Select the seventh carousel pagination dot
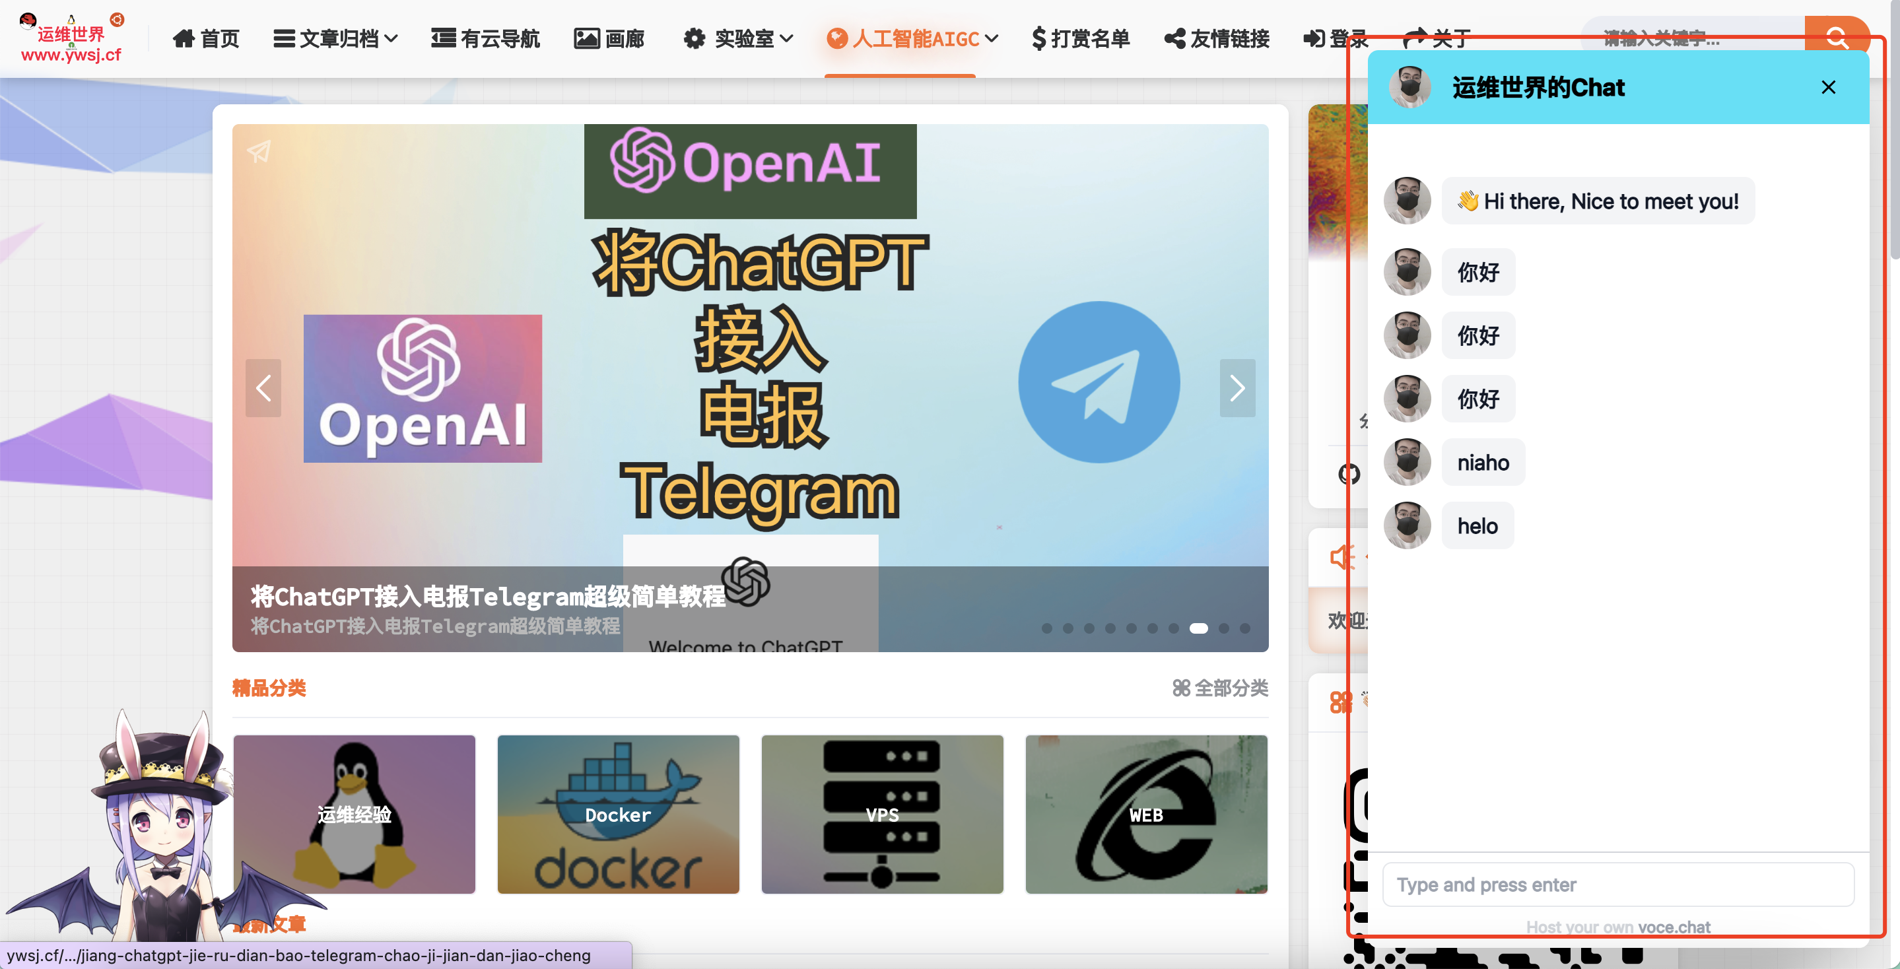Viewport: 1900px width, 969px height. tap(1174, 628)
